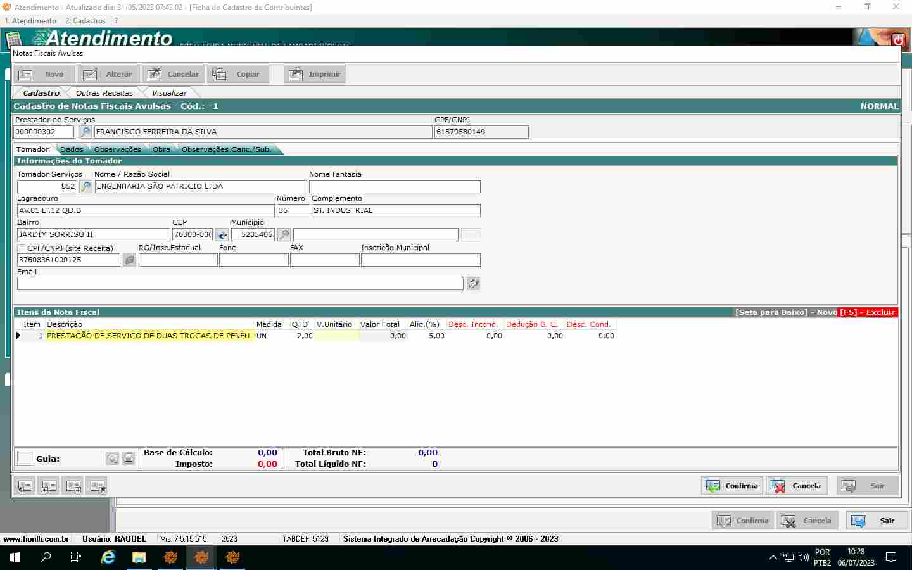Click the Imprimir toolbar button

pos(315,74)
